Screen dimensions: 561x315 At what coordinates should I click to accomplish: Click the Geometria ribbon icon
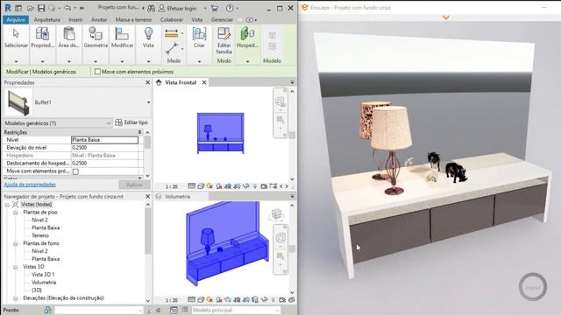click(x=96, y=34)
